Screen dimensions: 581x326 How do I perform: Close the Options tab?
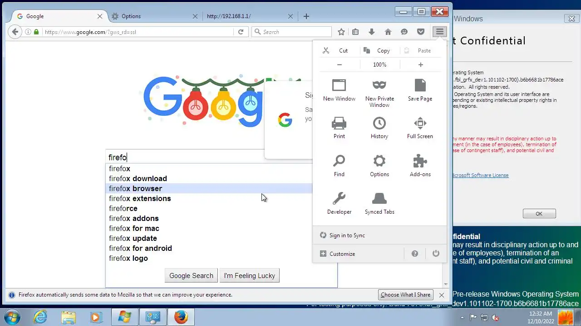pyautogui.click(x=195, y=16)
